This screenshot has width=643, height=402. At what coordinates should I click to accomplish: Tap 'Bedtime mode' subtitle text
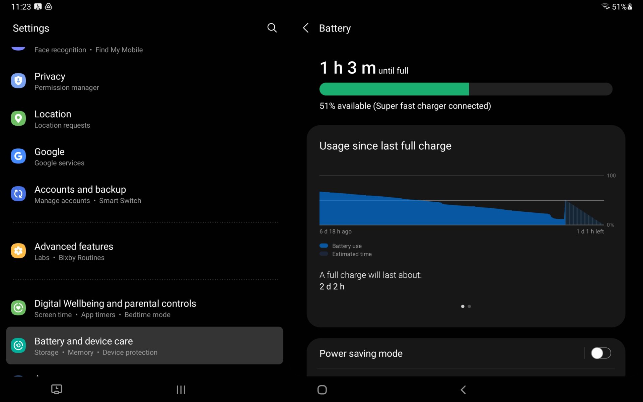pos(147,315)
